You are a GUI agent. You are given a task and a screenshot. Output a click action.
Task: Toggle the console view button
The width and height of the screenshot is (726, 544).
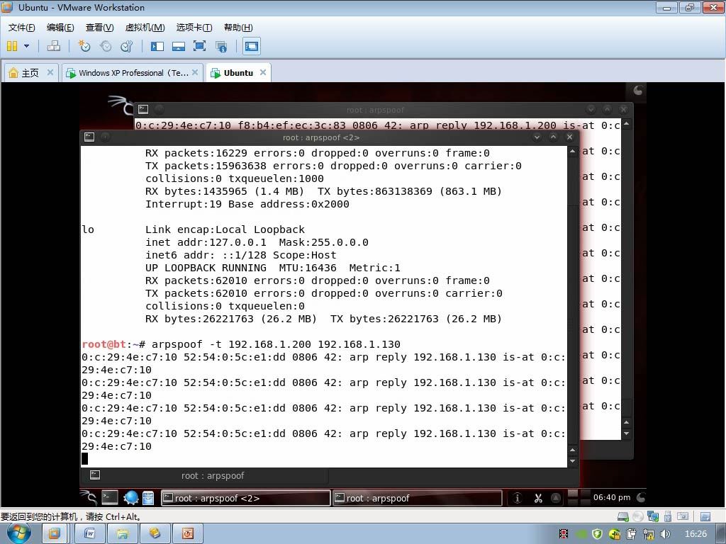coord(252,46)
